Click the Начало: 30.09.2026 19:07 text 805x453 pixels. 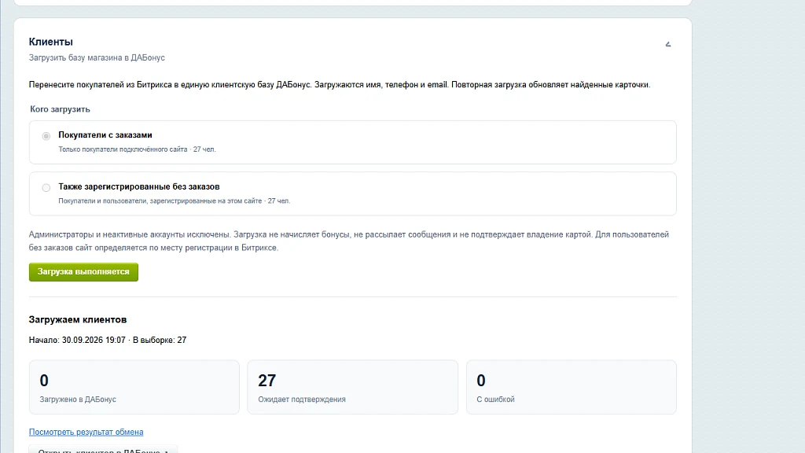pos(77,340)
